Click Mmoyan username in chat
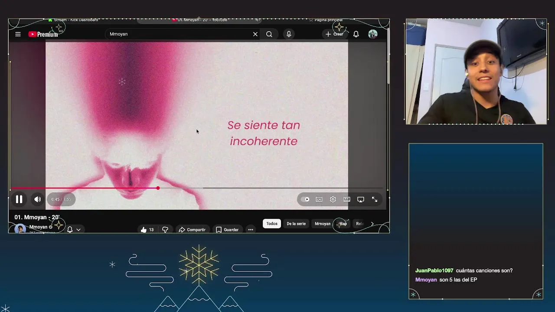The height and width of the screenshot is (312, 555). pyautogui.click(x=426, y=279)
